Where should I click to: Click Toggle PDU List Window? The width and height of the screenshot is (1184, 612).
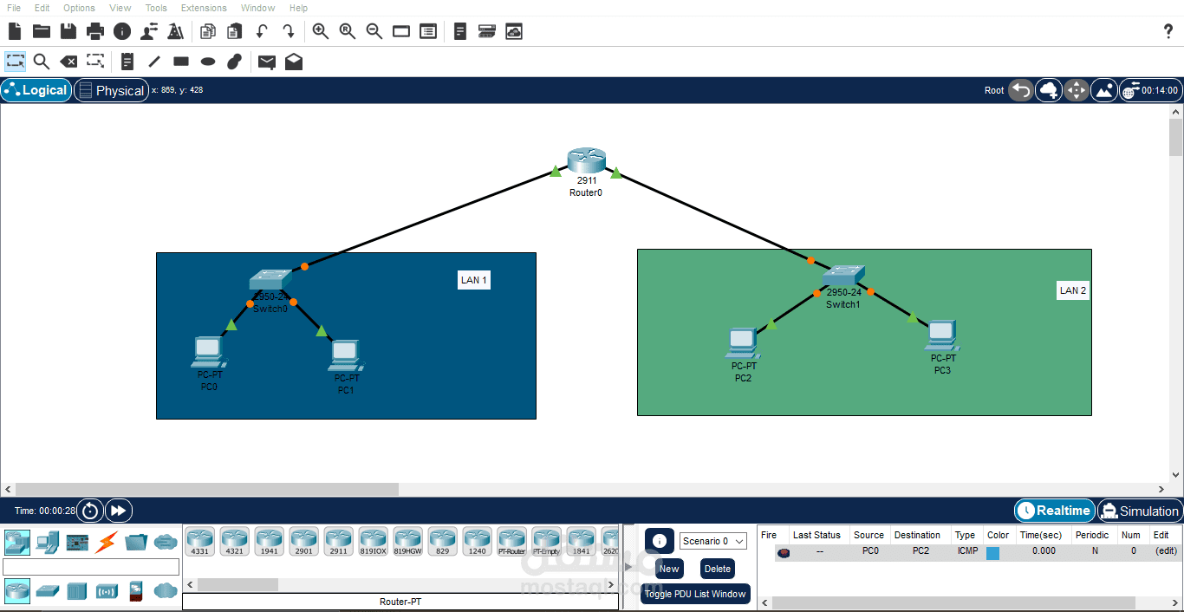[x=695, y=594]
